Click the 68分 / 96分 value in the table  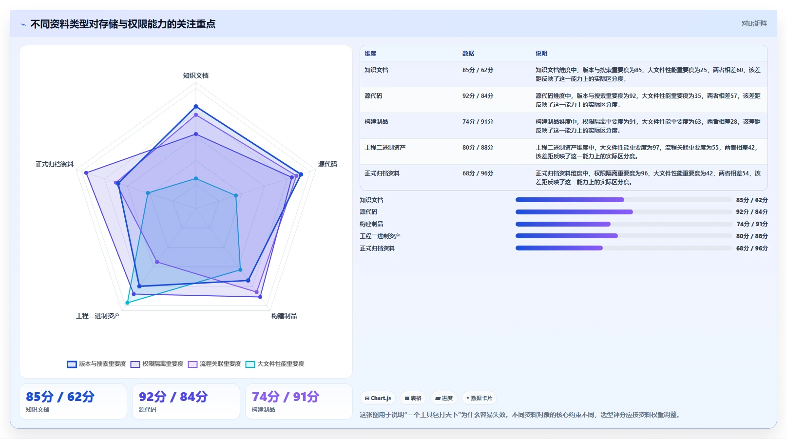pos(478,173)
